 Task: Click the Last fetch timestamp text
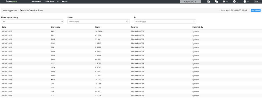[x=234, y=10]
